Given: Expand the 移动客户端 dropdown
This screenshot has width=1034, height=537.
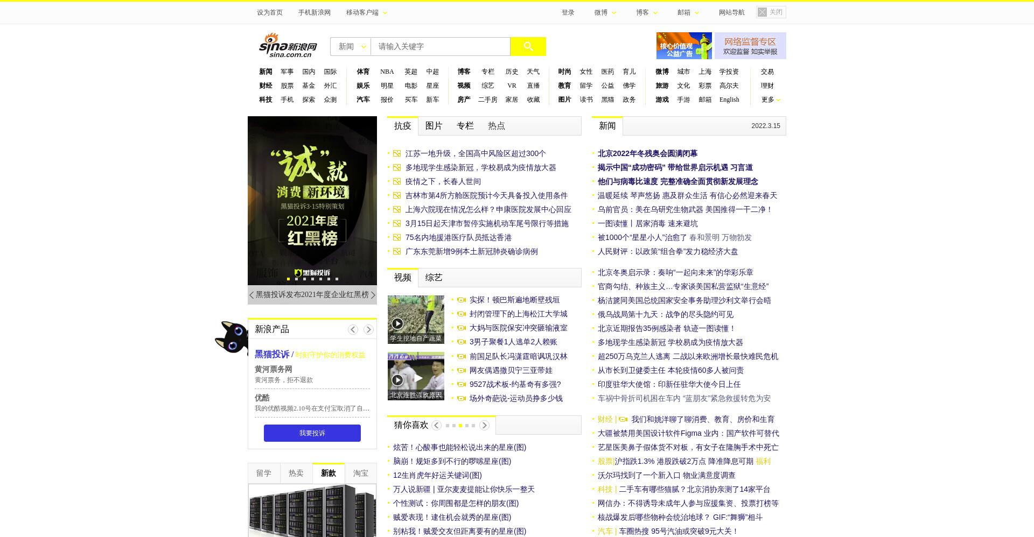Looking at the screenshot, I should click(x=367, y=12).
